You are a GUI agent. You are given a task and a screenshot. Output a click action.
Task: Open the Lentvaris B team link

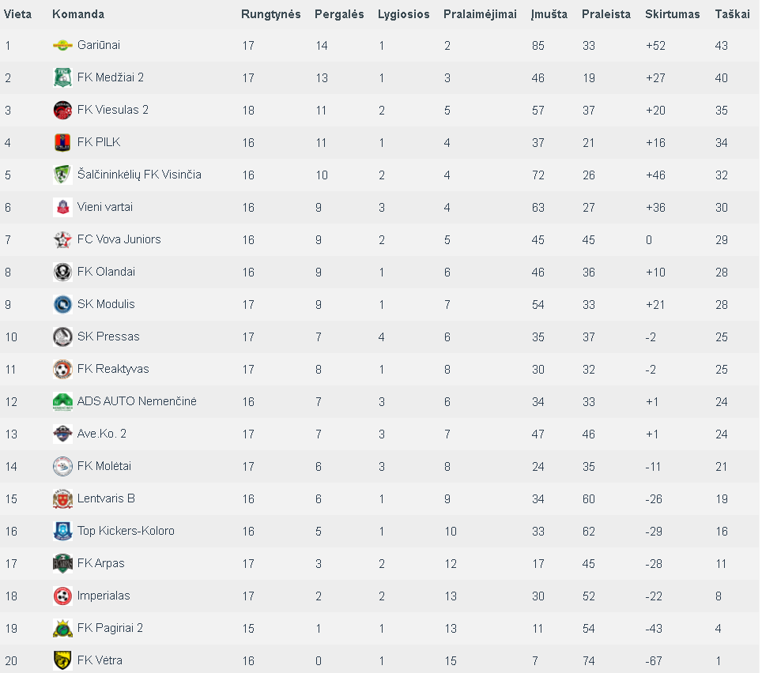pyautogui.click(x=106, y=498)
